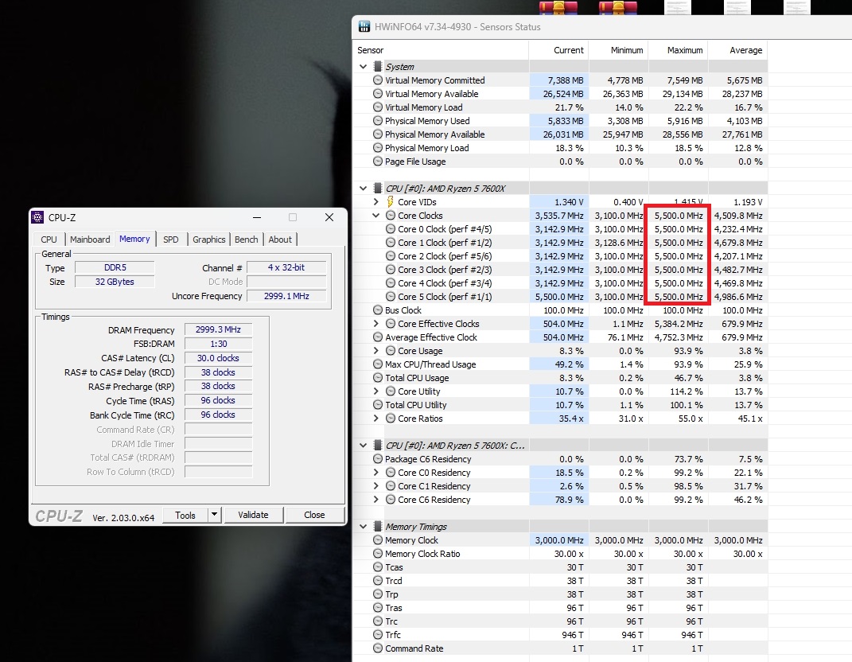This screenshot has width=852, height=662.
Task: Click the sensor icon beside Command Rate
Action: point(378,648)
